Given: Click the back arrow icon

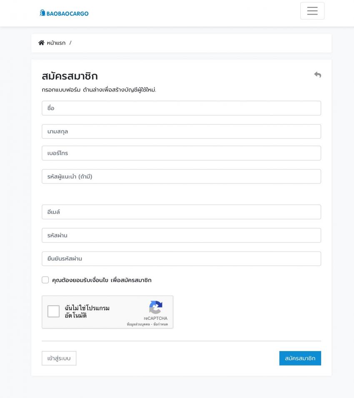Looking at the screenshot, I should [x=317, y=74].
